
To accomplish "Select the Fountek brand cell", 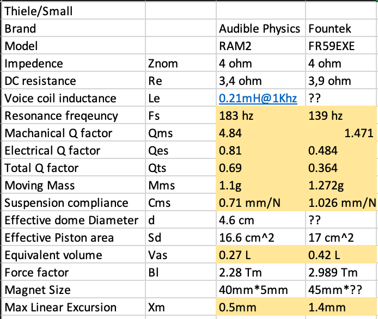I will (342, 28).
